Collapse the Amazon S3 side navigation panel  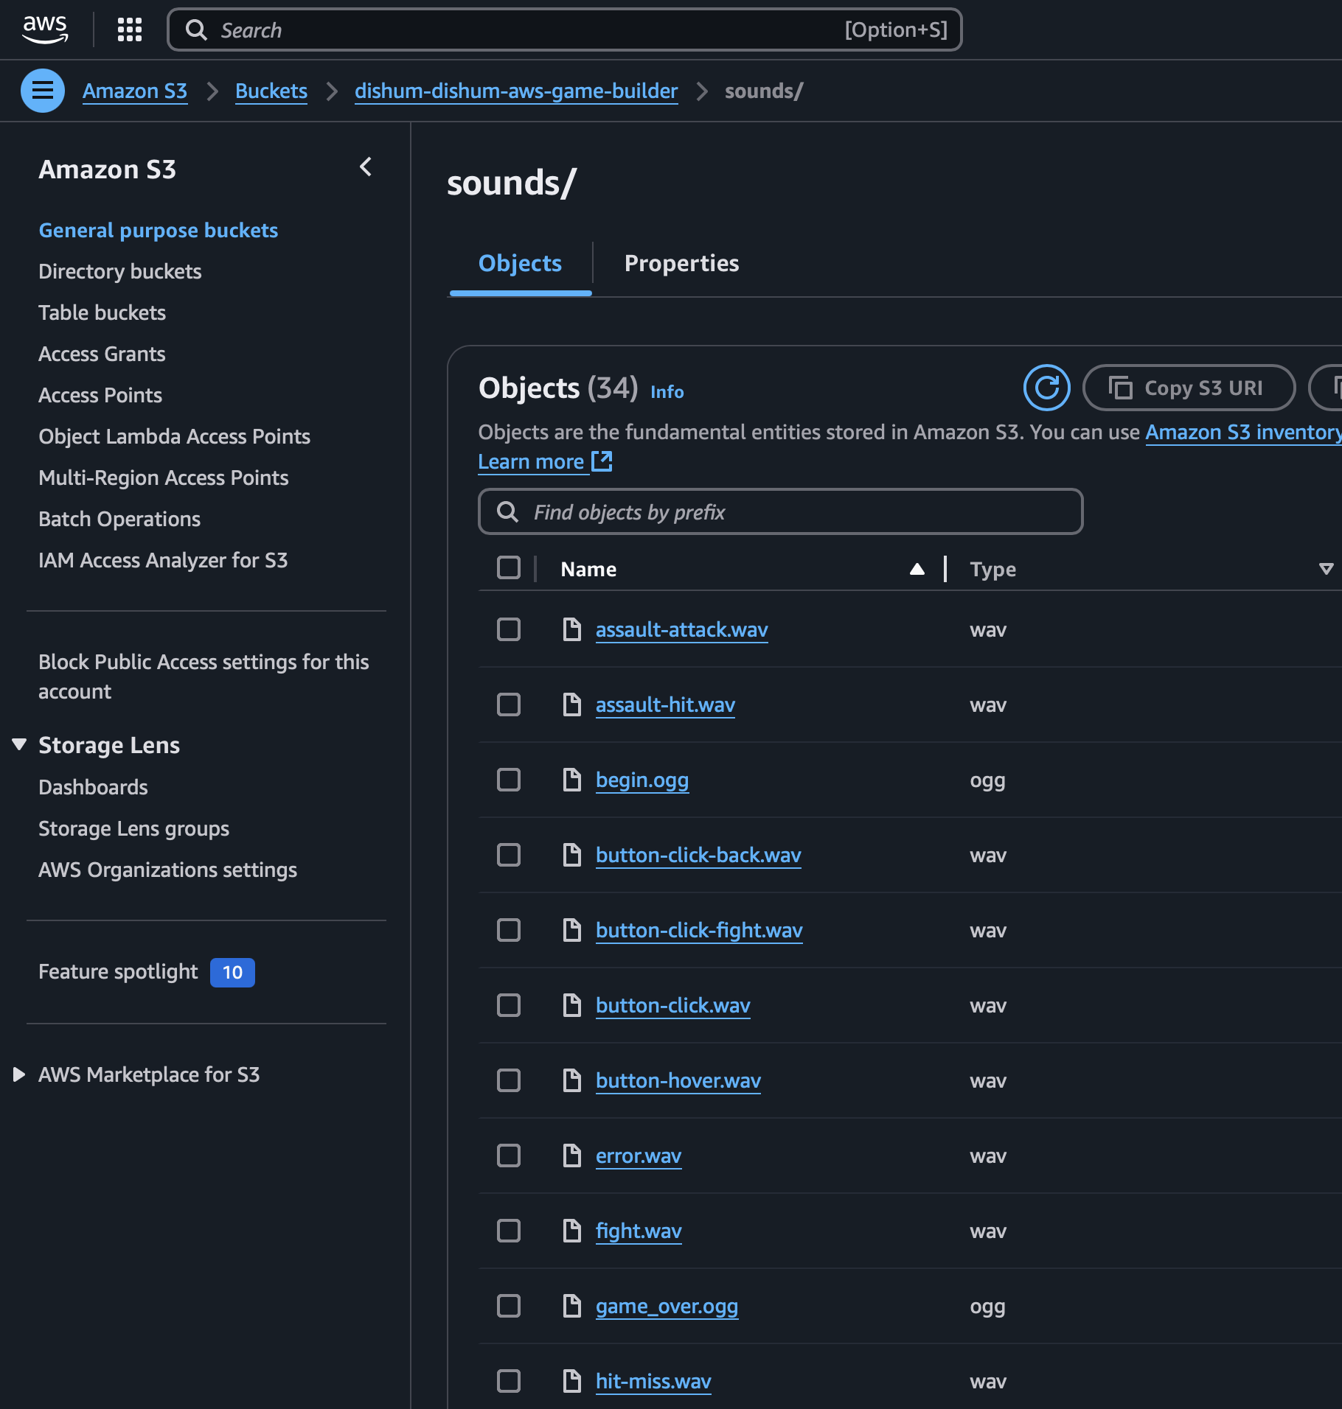coord(366,167)
